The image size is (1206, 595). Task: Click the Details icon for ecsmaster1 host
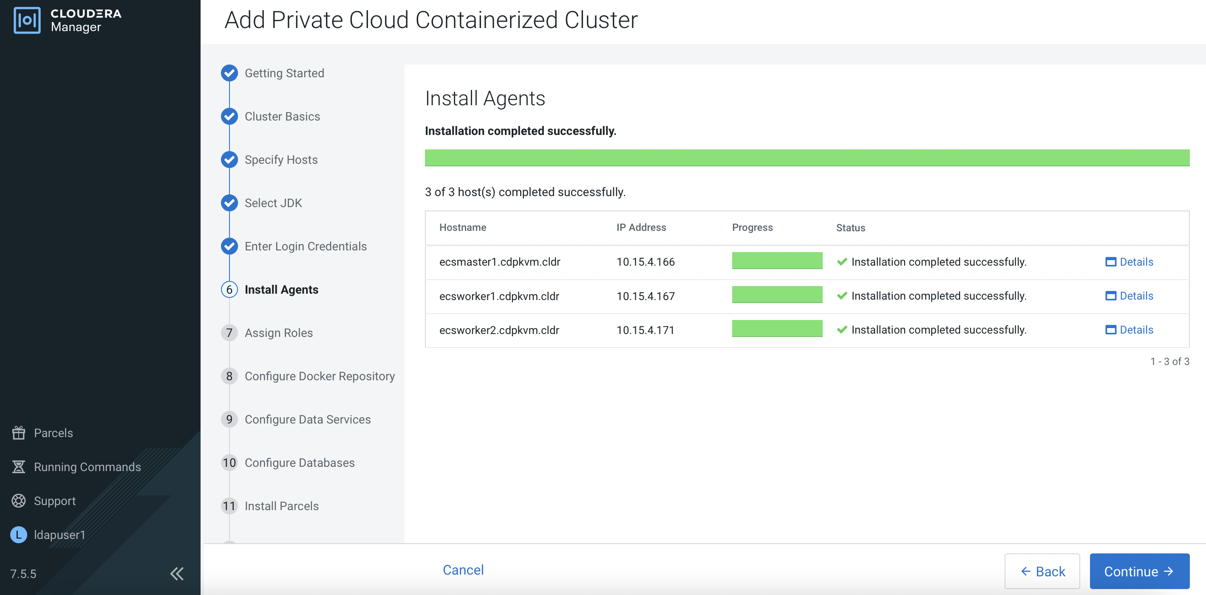point(1110,262)
